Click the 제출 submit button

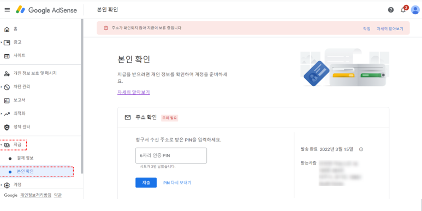[x=146, y=183]
